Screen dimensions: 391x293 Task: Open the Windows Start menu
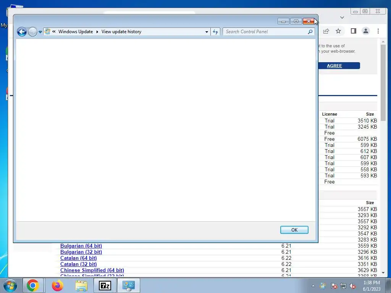pos(10,285)
